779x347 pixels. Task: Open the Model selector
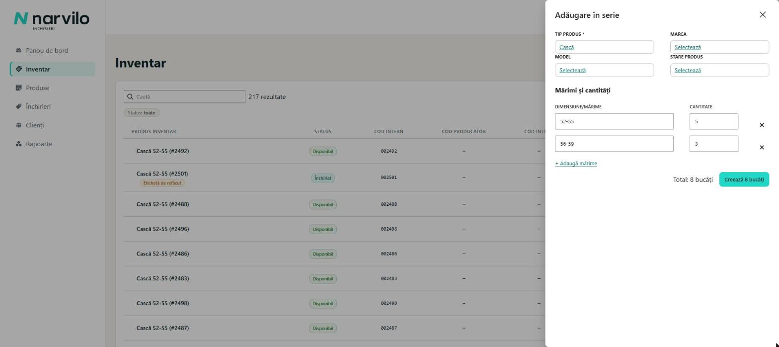(604, 70)
